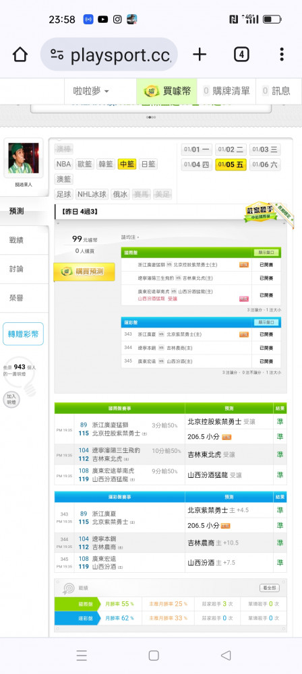302x674 pixels.
Task: Open 購牌清單 purchase list
Action: tap(227, 91)
